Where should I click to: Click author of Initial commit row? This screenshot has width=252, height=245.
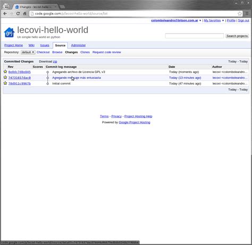(x=230, y=83)
